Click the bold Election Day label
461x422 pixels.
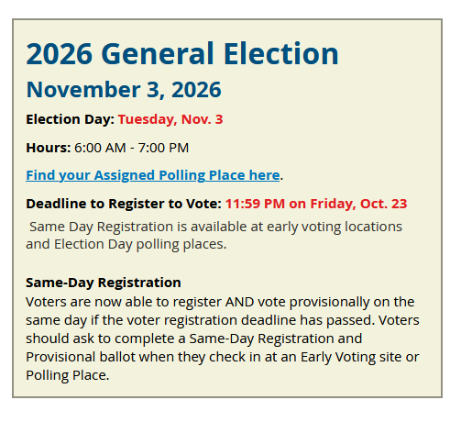coord(70,119)
